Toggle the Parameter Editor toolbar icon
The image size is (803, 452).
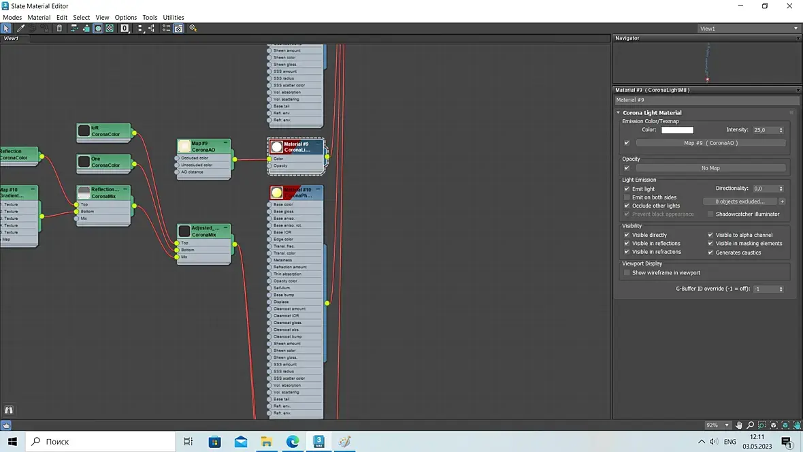click(x=178, y=29)
